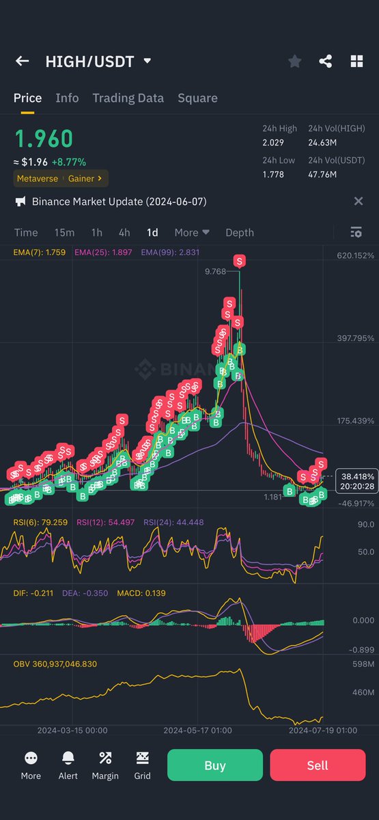Tap the current price 1.960
This screenshot has height=820, width=379.
click(x=44, y=139)
